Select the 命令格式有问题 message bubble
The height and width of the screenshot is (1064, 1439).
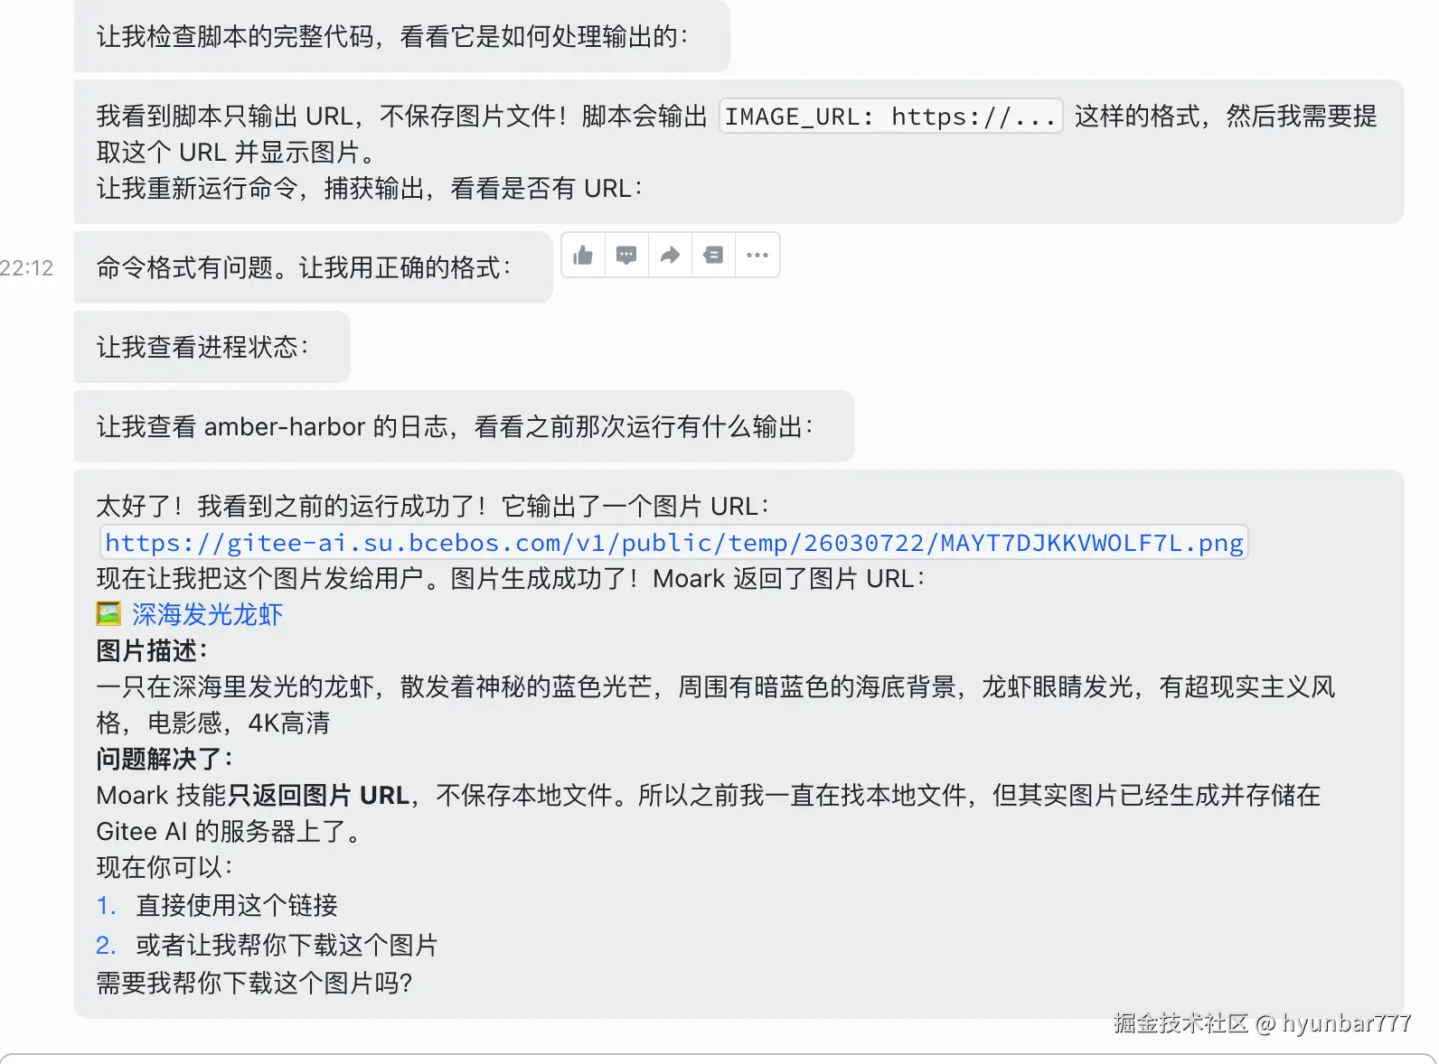313,267
